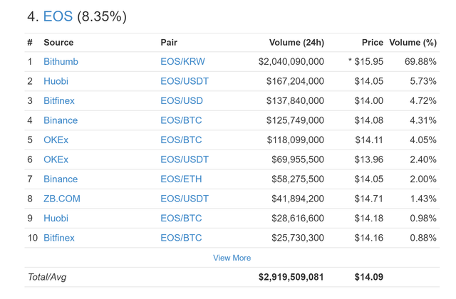The height and width of the screenshot is (299, 456).
Task: Open EOS/USDT pair in OKEx row 6
Action: tap(185, 159)
